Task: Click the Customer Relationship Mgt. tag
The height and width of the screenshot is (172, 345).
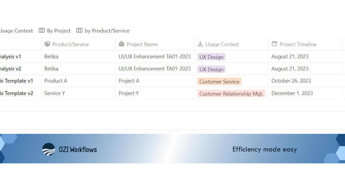Action: pyautogui.click(x=231, y=94)
